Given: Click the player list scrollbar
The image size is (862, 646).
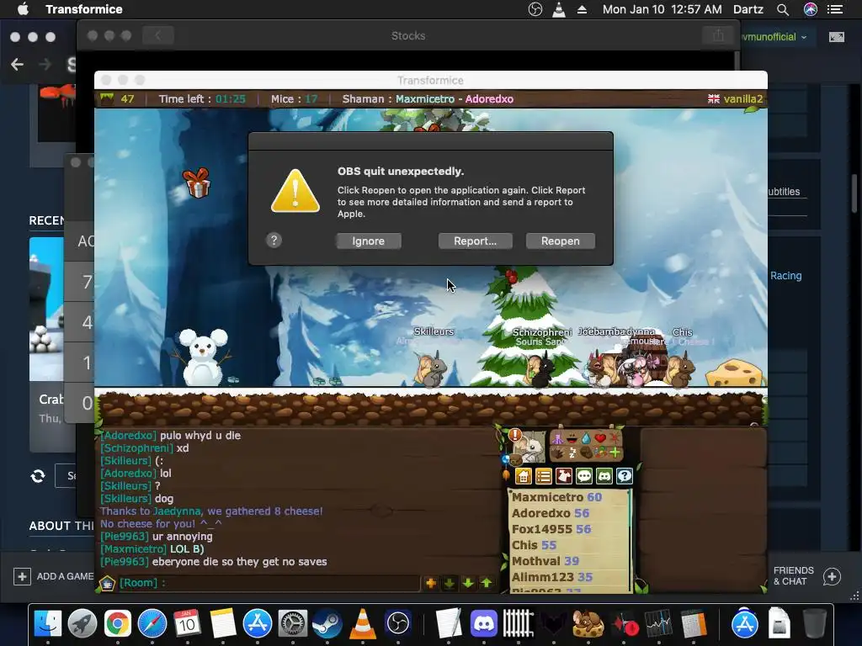Looking at the screenshot, I should (x=630, y=541).
